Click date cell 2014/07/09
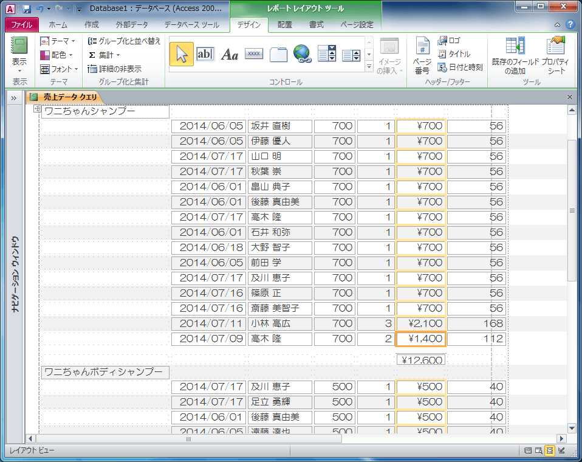Screen dimensions: 582x462 [x=208, y=339]
